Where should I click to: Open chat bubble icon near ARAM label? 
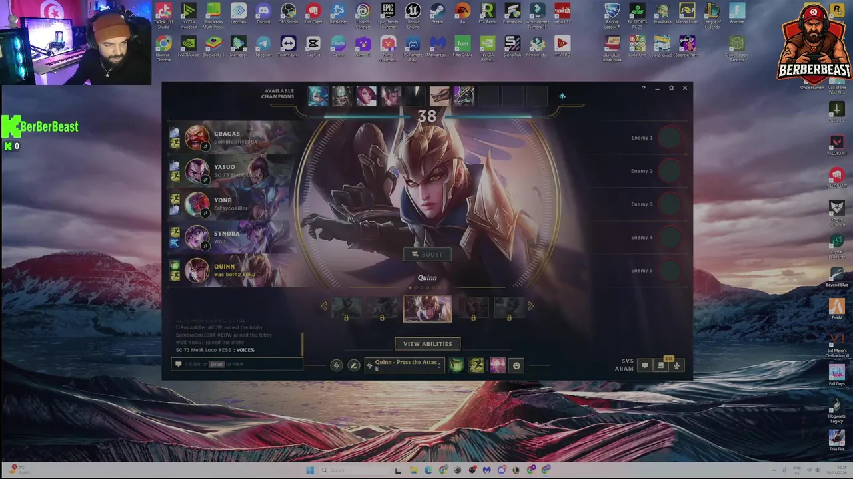pos(644,365)
